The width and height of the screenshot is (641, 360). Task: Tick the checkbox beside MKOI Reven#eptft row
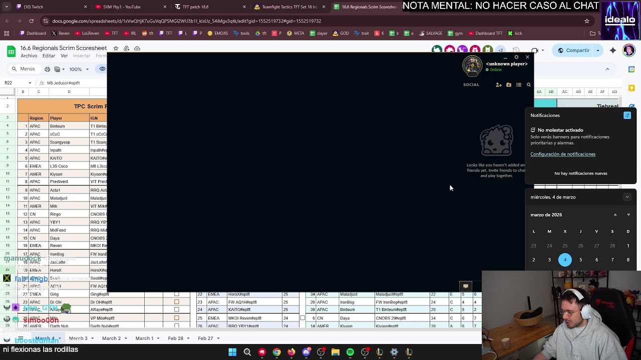302,318
